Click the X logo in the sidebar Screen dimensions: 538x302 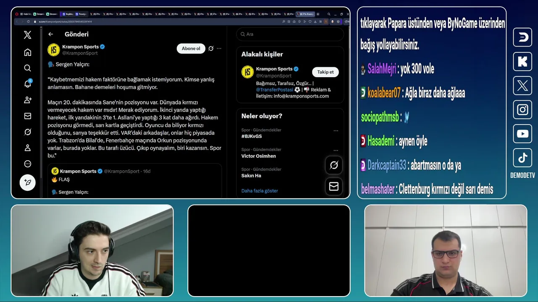pos(27,35)
